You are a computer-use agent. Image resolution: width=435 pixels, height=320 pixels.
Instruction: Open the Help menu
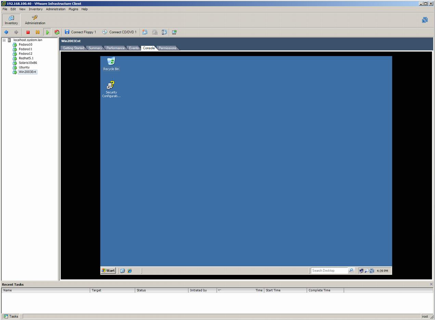84,9
